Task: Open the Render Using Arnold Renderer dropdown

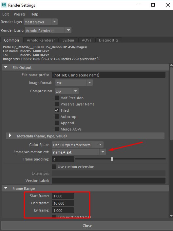Action: tap(48, 30)
